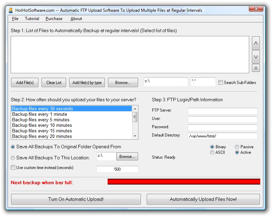Image resolution: width=272 pixels, height=216 pixels.
Task: Select Backup files every 30 seconds
Action: (72, 109)
